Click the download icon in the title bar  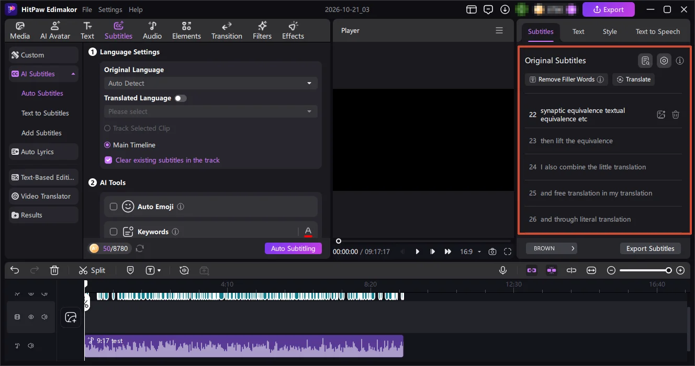[505, 9]
